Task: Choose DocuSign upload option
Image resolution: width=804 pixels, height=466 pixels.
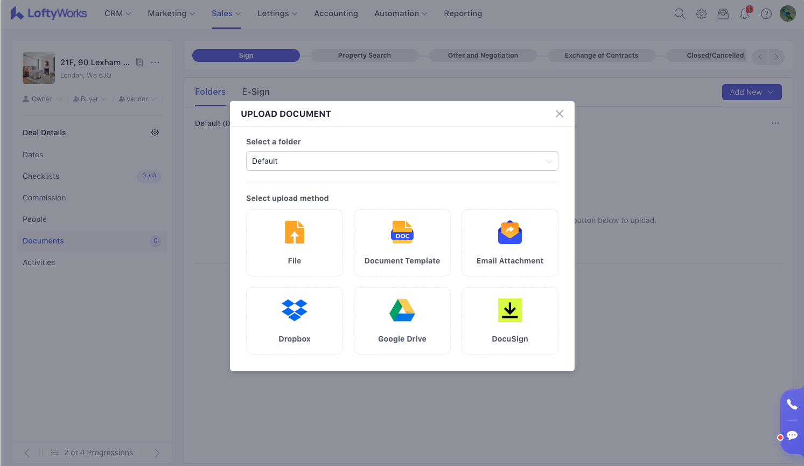Action: click(x=509, y=321)
